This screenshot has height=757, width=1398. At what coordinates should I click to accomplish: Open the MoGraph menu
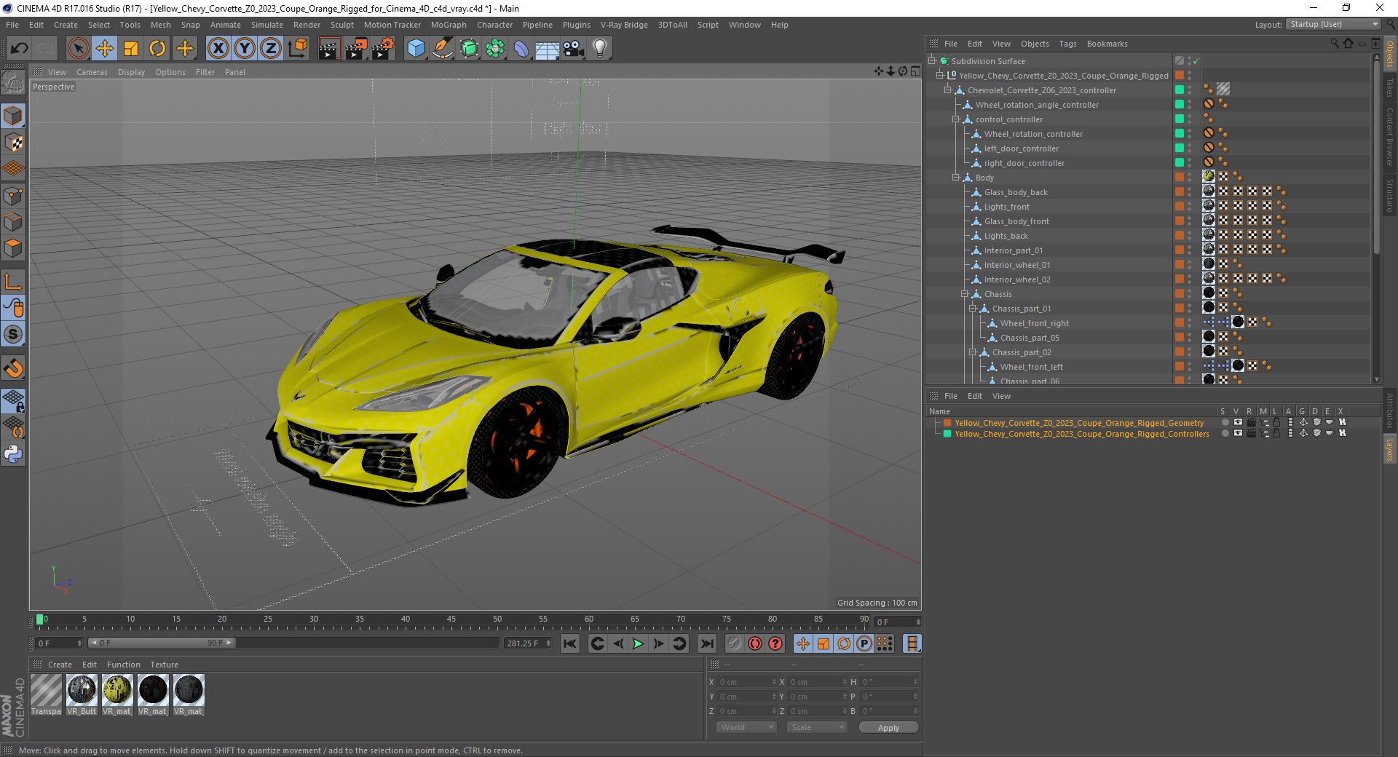(x=449, y=25)
